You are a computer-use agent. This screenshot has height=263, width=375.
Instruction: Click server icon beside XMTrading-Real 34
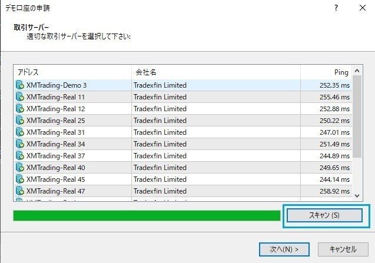pos(20,144)
